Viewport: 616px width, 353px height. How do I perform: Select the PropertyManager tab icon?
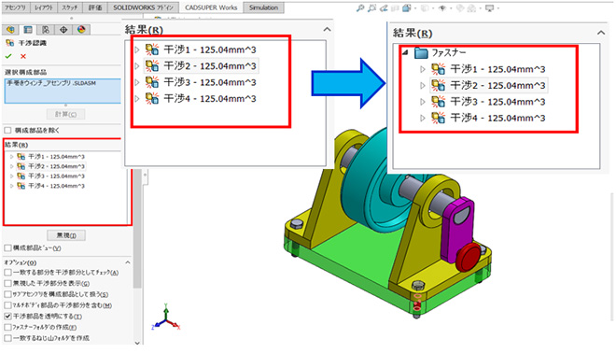28,30
